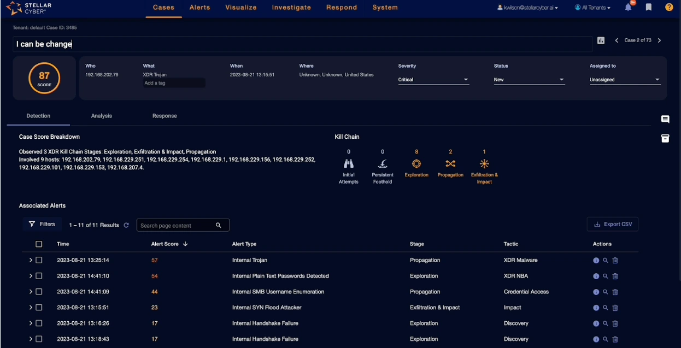Go to next case arrow
Image resolution: width=681 pixels, height=348 pixels.
point(659,40)
